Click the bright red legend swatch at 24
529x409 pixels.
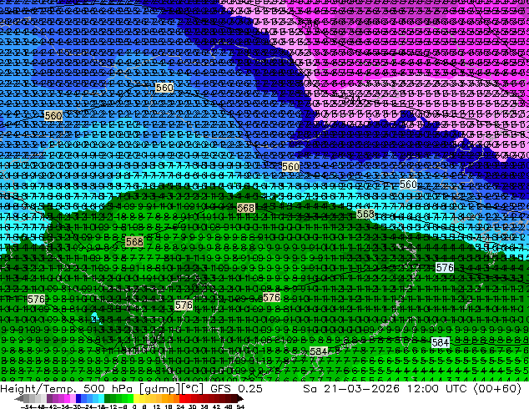coord(182,399)
